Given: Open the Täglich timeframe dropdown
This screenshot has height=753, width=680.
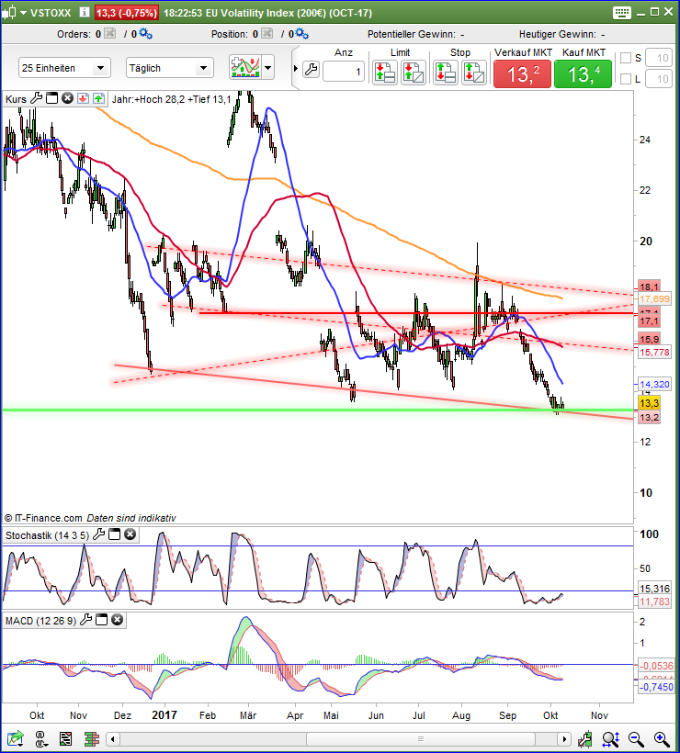Looking at the screenshot, I should 170,68.
